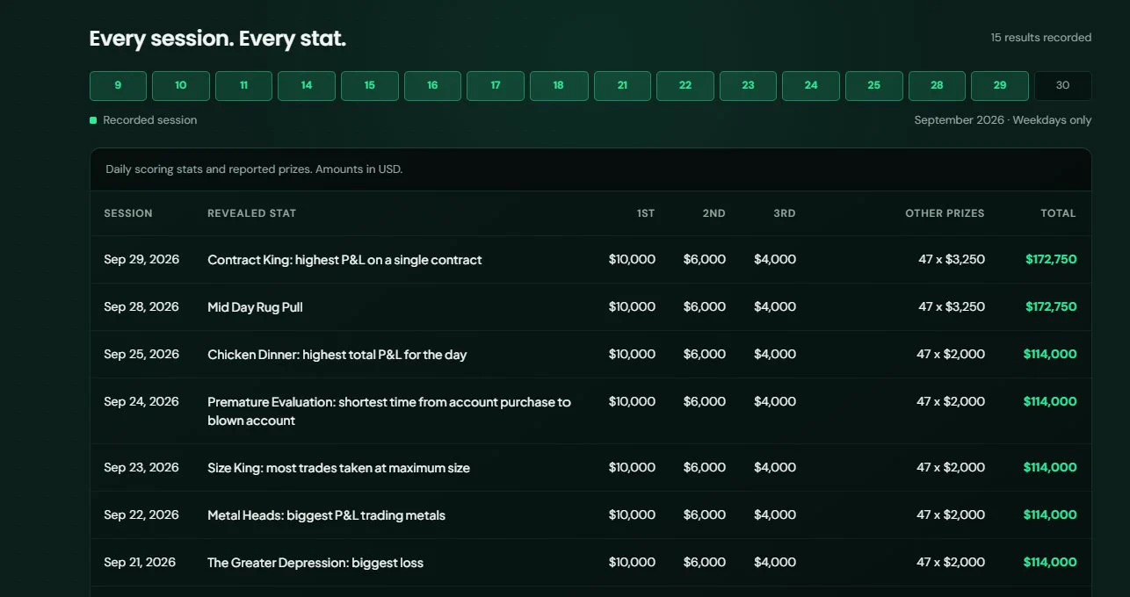Screen dimensions: 1130x597
Task: Select session day 15 button
Action: tap(370, 86)
